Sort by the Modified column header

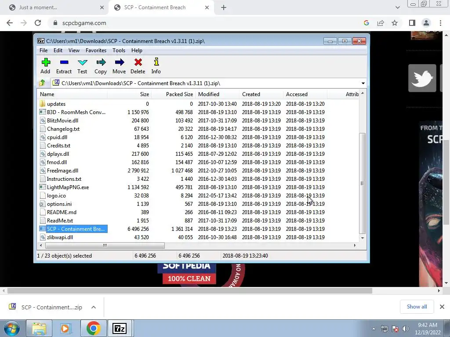coord(217,94)
